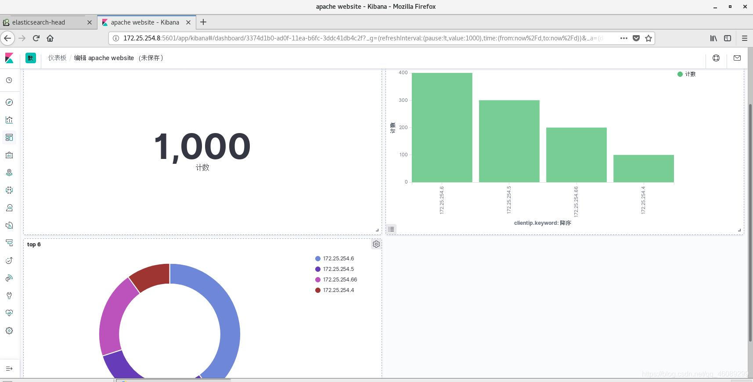The height and width of the screenshot is (382, 753).
Task: Click the 仪表板 breadcrumb link
Action: [x=57, y=58]
